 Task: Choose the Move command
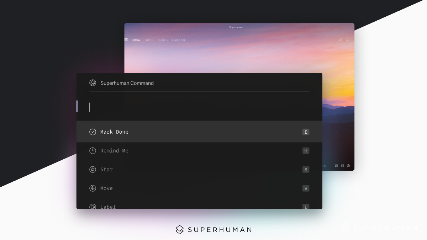coord(199,188)
